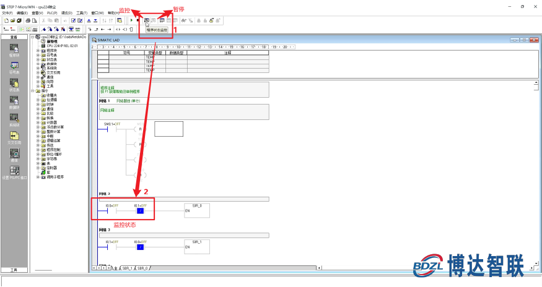The height and width of the screenshot is (287, 542).
Task: Click the New project toolbar icon
Action: (x=6, y=21)
